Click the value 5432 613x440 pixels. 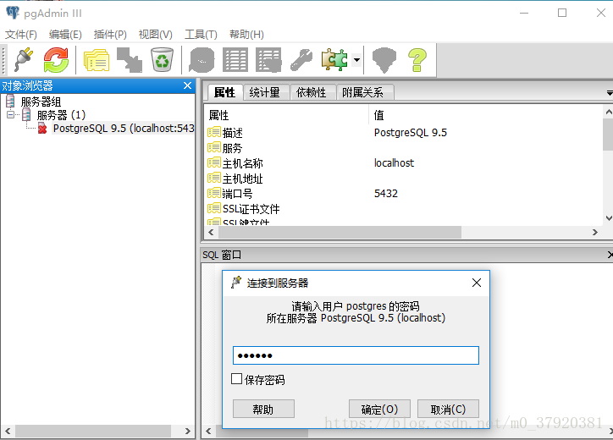[x=386, y=194]
